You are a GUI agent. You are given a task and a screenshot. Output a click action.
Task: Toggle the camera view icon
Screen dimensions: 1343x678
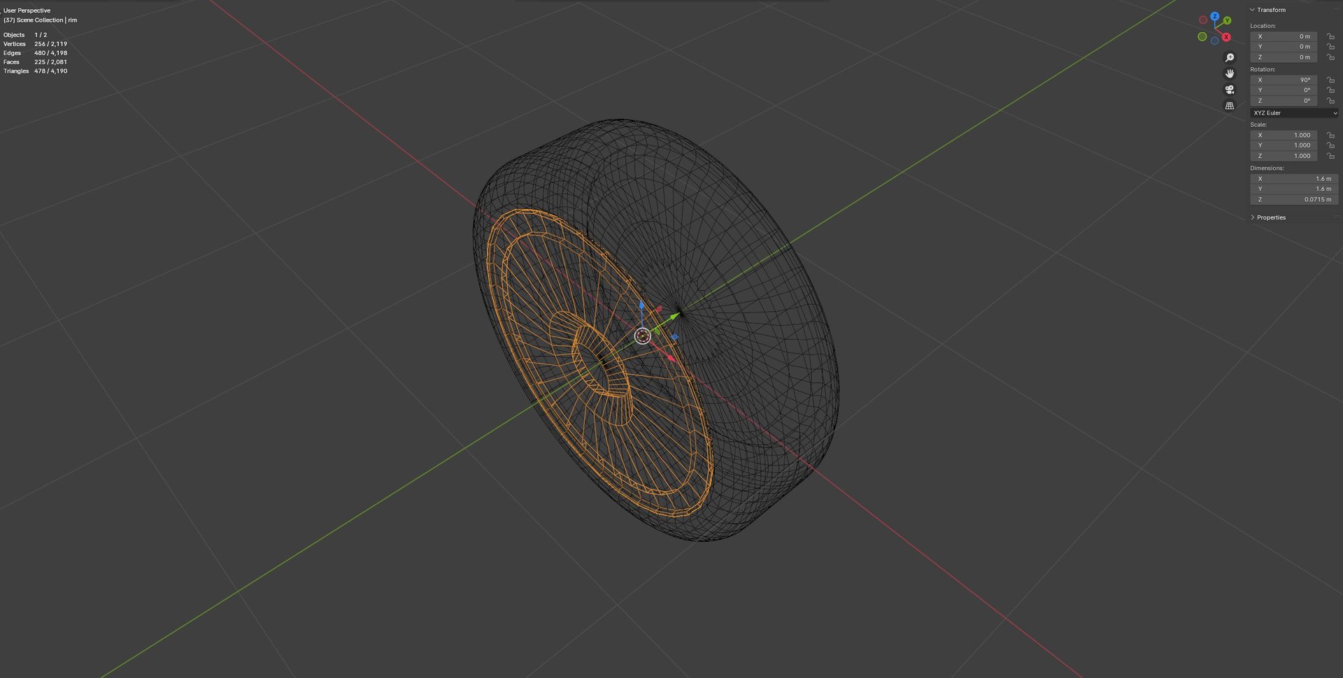(x=1230, y=89)
